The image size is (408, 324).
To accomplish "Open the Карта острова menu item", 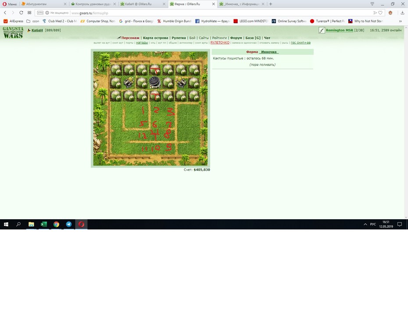I will [156, 38].
